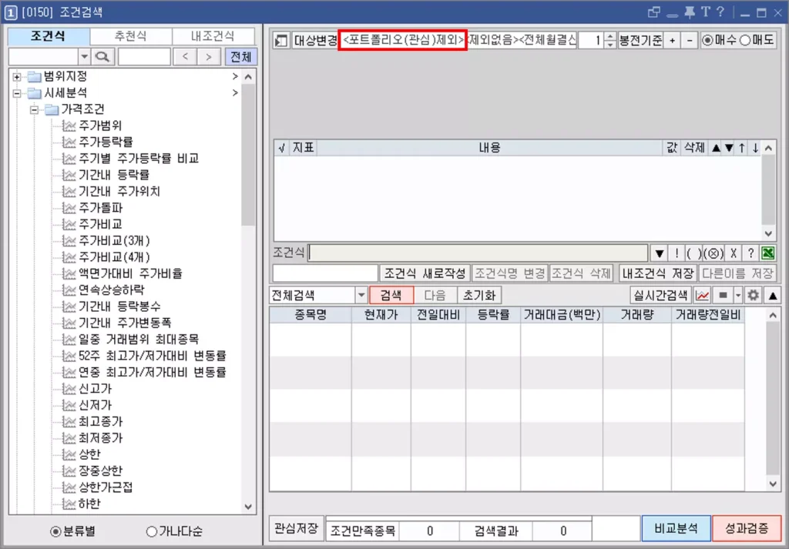The height and width of the screenshot is (549, 789).
Task: Switch to the 조건식 tab
Action: click(49, 36)
